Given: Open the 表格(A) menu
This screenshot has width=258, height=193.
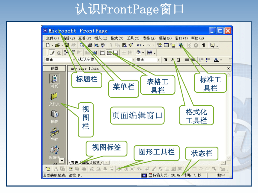Looking at the screenshot, I should pyautogui.click(x=149, y=38).
